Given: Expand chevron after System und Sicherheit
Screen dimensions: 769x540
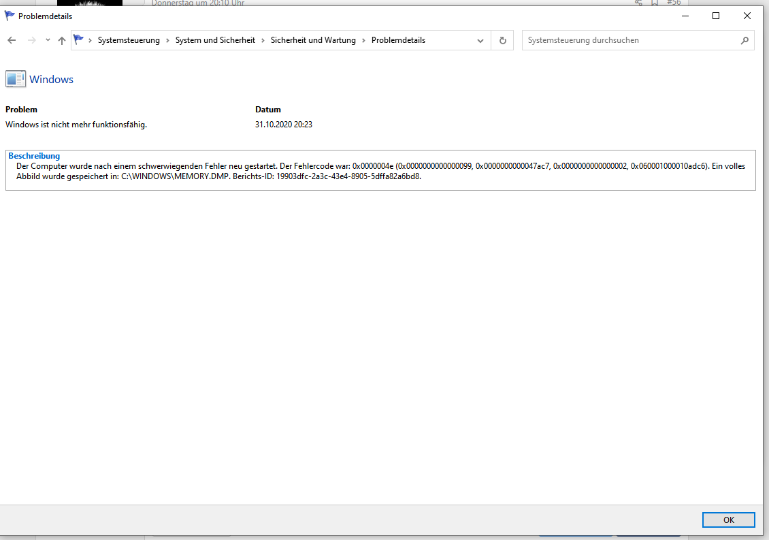Looking at the screenshot, I should click(x=263, y=40).
